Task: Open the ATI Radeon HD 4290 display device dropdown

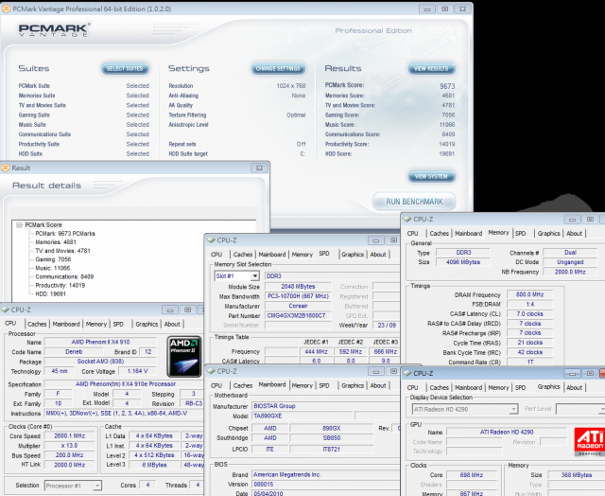Action: (x=513, y=409)
